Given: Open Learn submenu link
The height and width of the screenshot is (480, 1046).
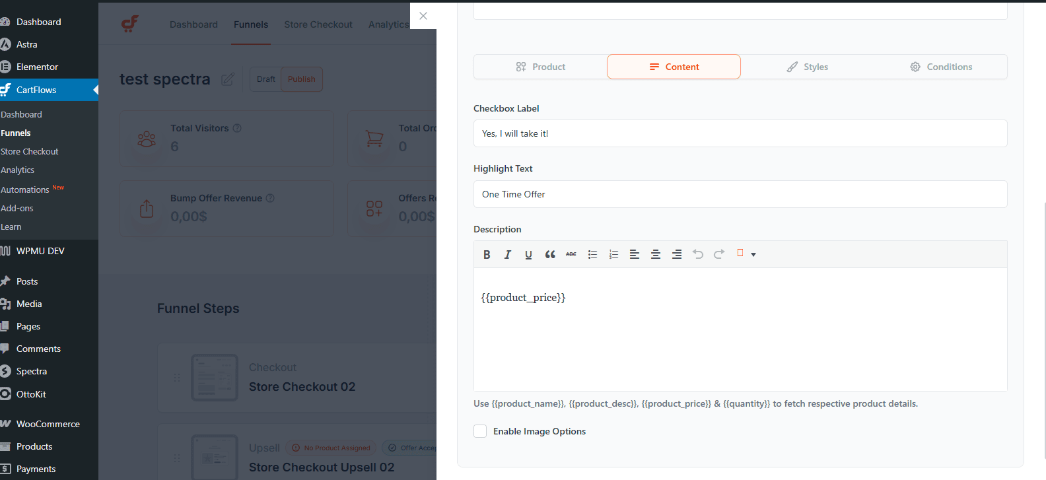Looking at the screenshot, I should pos(11,226).
